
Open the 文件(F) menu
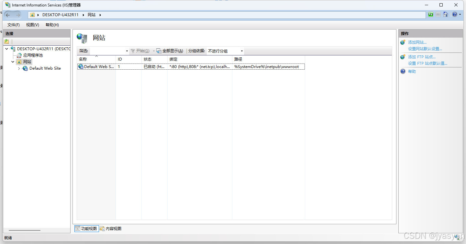(x=13, y=25)
